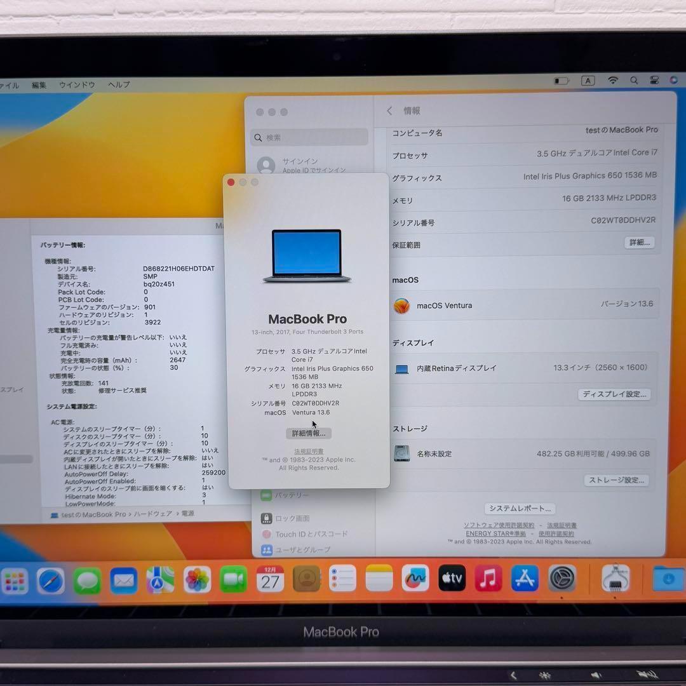686x686 pixels.
Task: Click サインイン Apple ID in sidebar
Action: coord(309,165)
